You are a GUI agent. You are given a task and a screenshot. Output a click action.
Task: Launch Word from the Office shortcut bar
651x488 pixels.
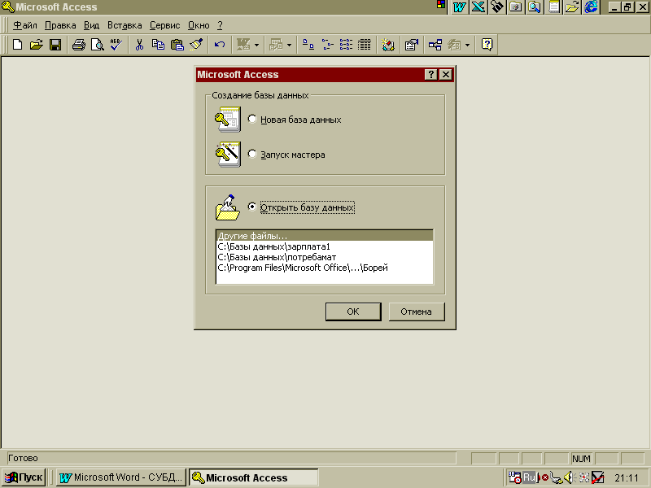click(460, 7)
